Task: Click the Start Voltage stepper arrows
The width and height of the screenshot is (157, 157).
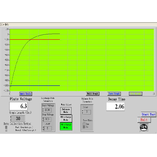Action: pyautogui.click(x=43, y=110)
